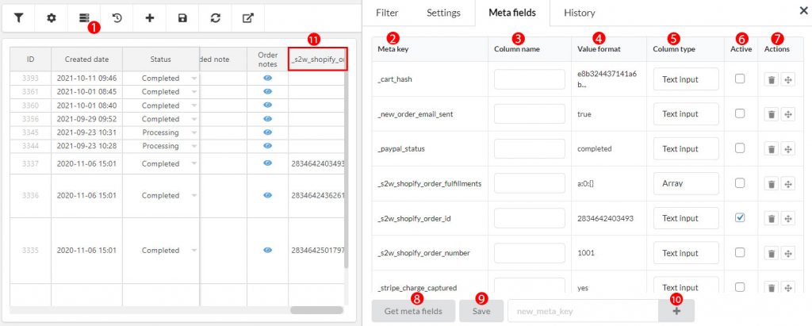The width and height of the screenshot is (812, 326).
Task: Switch to the History tab
Action: tap(580, 13)
